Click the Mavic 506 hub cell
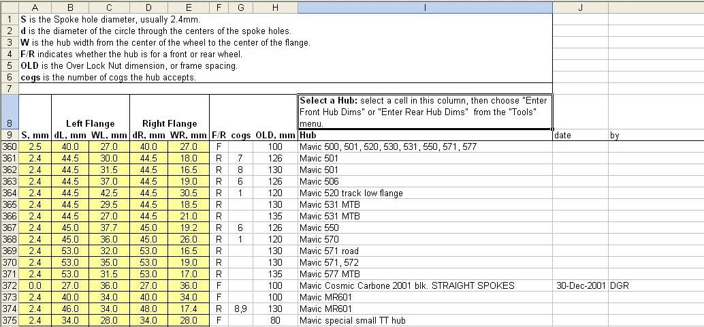 click(425, 181)
